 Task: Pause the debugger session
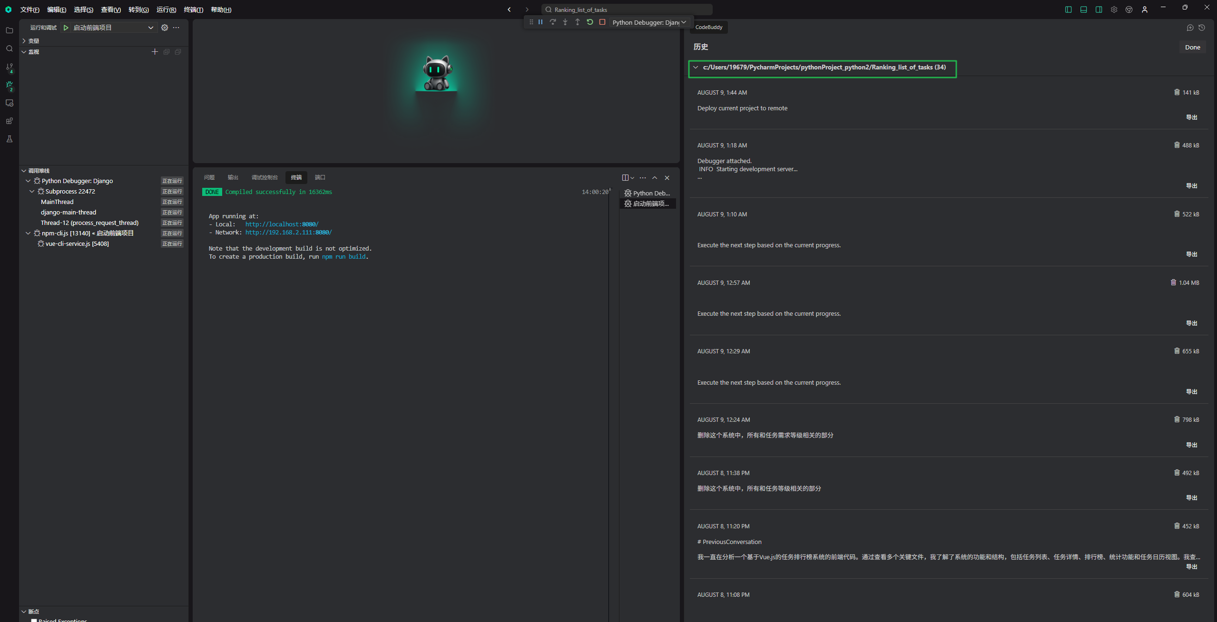(x=540, y=22)
